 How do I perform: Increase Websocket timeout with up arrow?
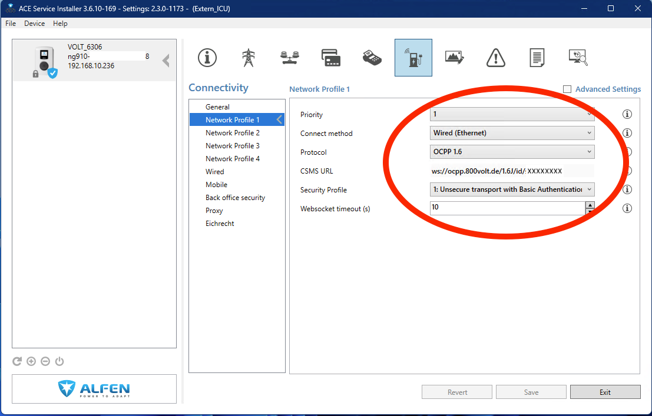590,205
